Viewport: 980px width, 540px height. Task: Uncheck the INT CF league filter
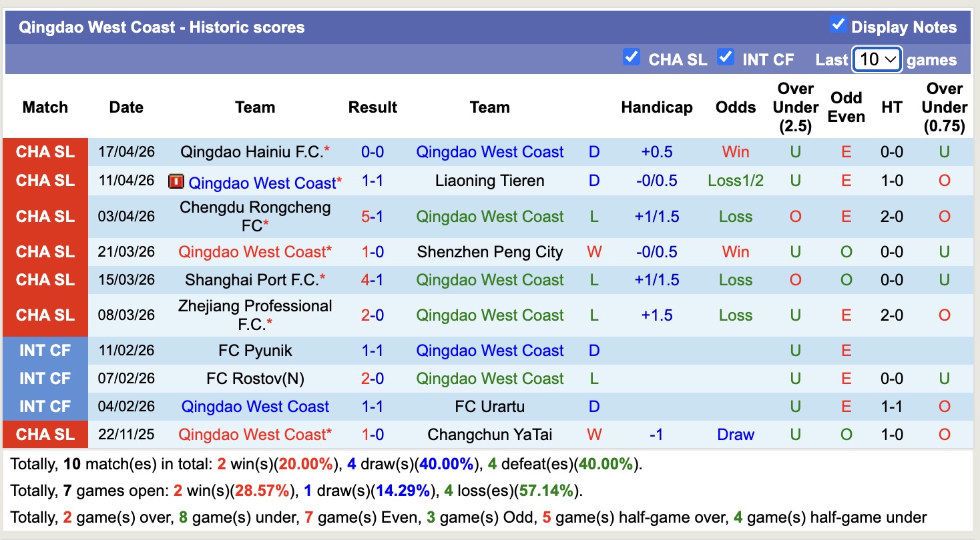(726, 57)
